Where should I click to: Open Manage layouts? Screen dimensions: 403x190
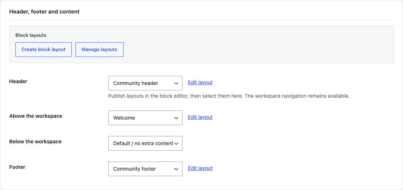pos(99,50)
